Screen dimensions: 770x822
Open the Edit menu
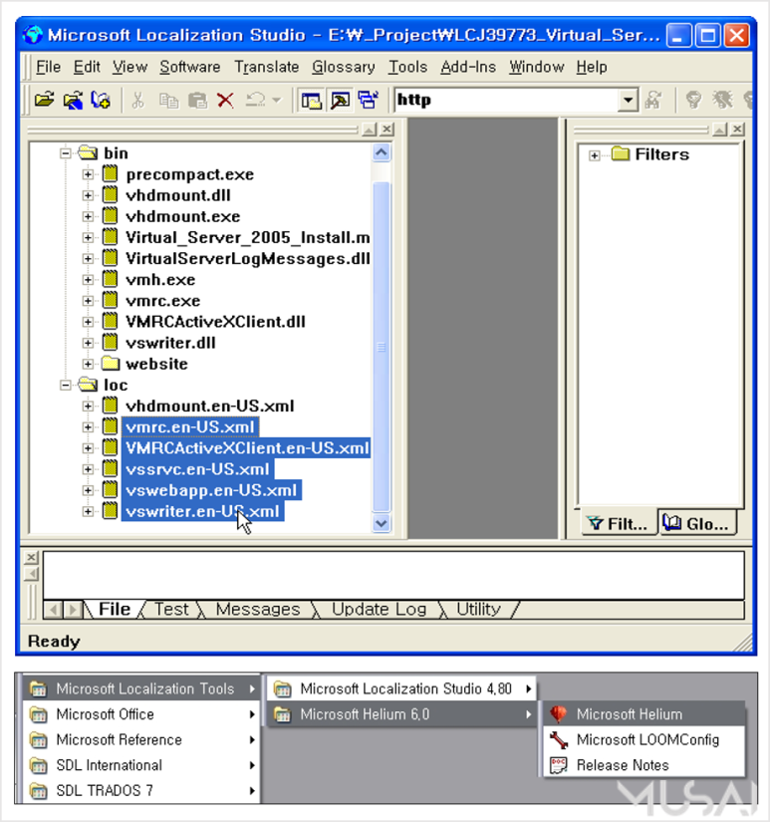pyautogui.click(x=87, y=67)
